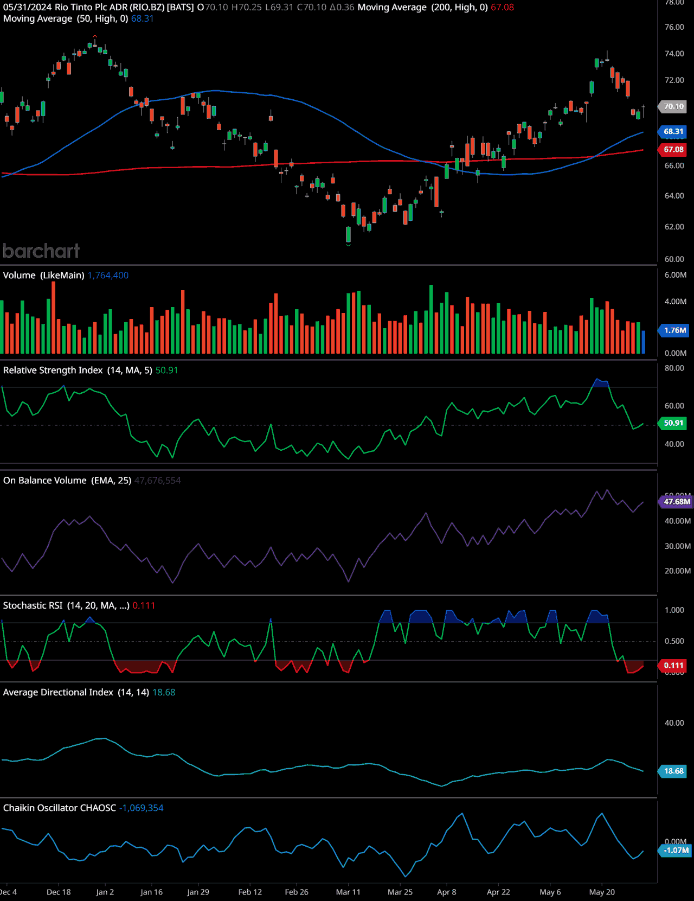Click the 60.00 label on RSI axis

(x=674, y=406)
